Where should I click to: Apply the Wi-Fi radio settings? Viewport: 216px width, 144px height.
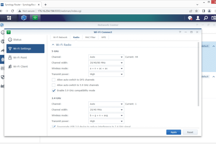tap(174, 132)
